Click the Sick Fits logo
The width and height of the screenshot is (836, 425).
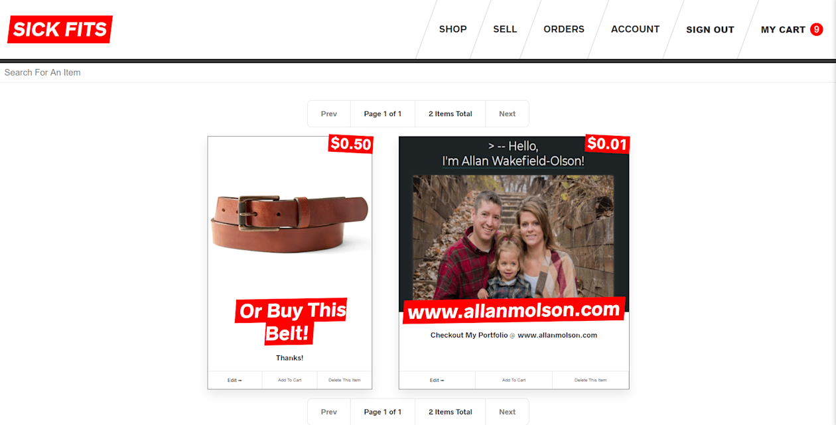pos(60,29)
